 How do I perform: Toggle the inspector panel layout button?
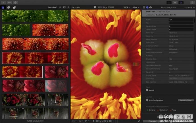(x=181, y=2)
